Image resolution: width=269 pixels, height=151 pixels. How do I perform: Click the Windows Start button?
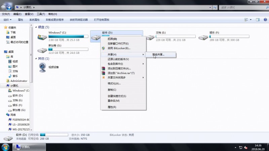pos(5,147)
